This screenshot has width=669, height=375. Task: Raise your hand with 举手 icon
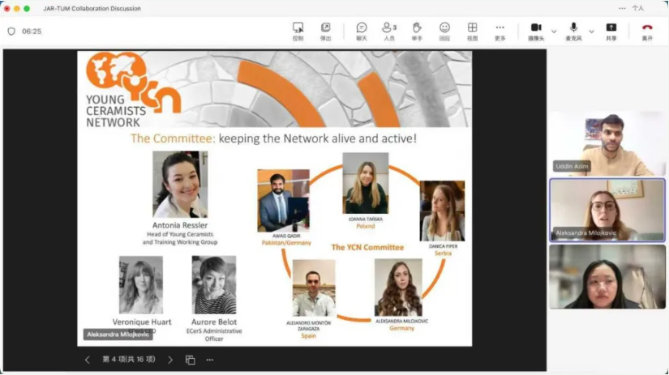click(x=417, y=31)
